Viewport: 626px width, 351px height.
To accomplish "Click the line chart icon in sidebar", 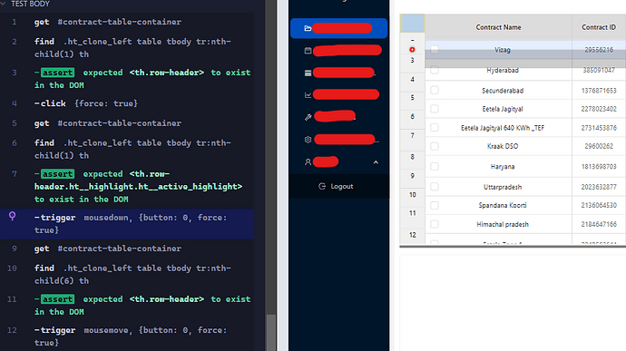I will click(x=308, y=95).
